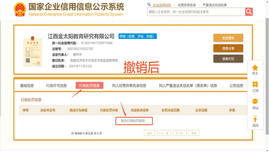Open the 列入经营异常名录信息 tab
The image size is (269, 153).
[129, 86]
